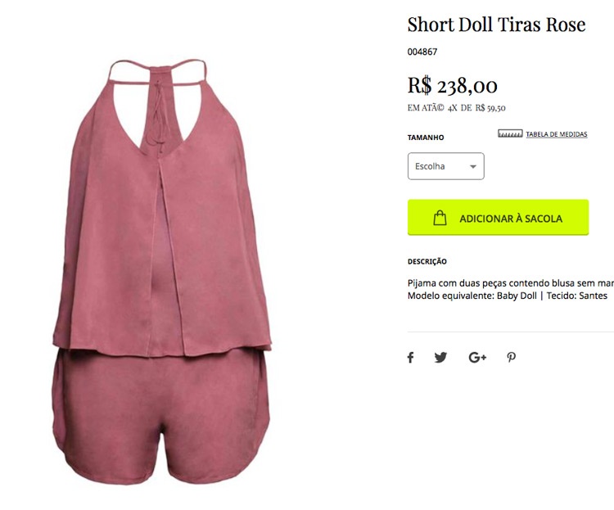The height and width of the screenshot is (510, 614).
Task: Click the Modelo equivalente: Baby Doll text
Action: [x=472, y=296]
